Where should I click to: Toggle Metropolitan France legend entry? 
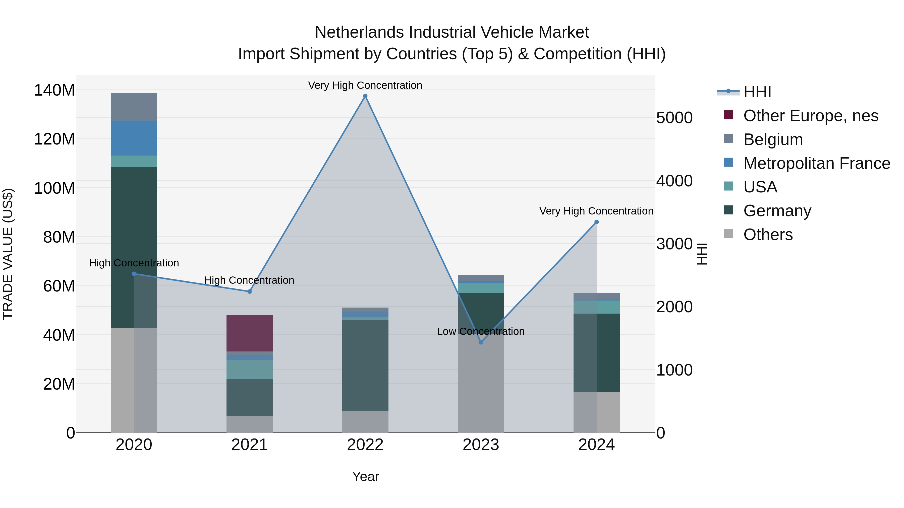(807, 163)
